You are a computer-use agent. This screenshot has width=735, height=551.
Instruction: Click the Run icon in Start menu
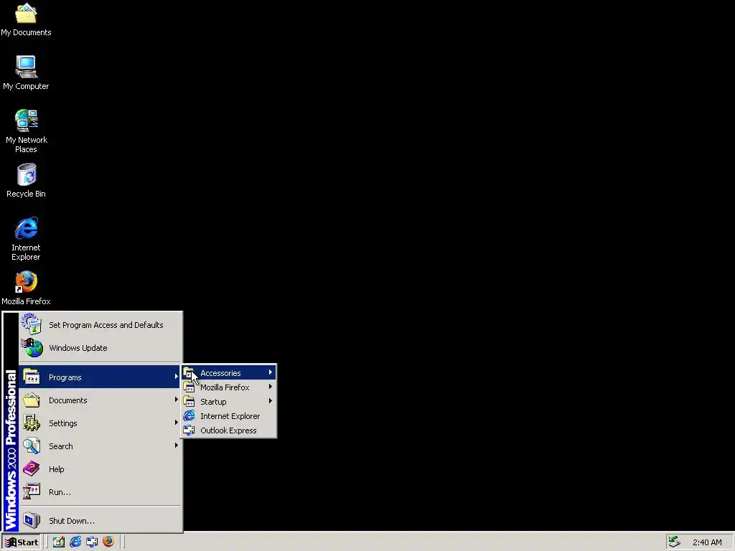click(32, 491)
